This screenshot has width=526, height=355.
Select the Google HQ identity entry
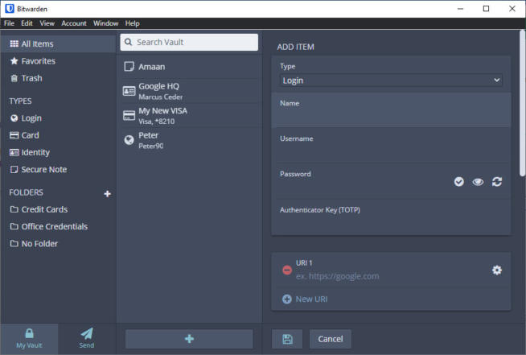click(x=191, y=91)
